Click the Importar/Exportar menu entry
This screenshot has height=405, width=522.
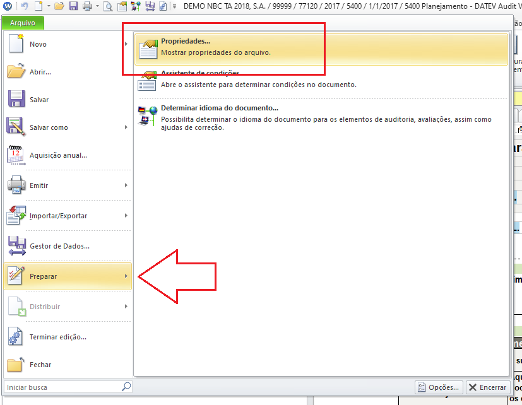pos(68,216)
